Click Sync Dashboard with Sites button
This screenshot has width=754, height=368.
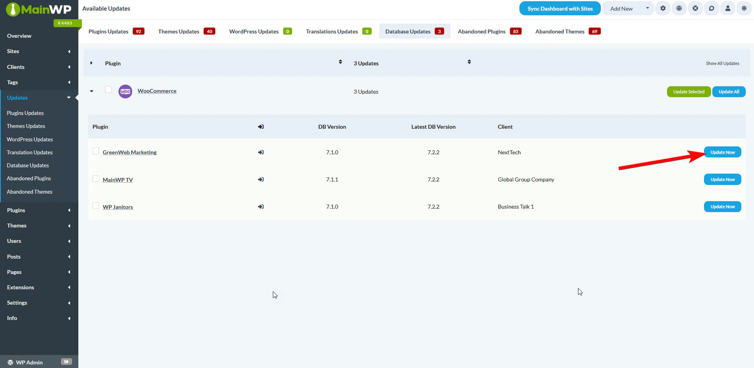coord(560,8)
